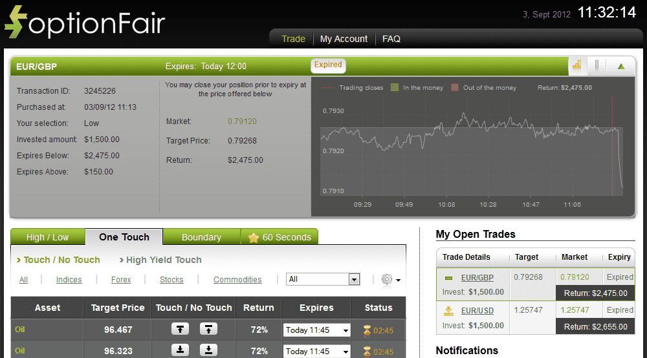
Task: Click the info icon in EUR/GBP header
Action: click(x=597, y=65)
